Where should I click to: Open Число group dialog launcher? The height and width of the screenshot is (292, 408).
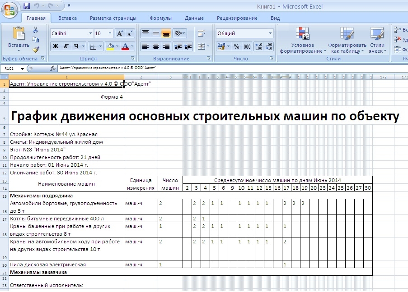click(x=272, y=59)
